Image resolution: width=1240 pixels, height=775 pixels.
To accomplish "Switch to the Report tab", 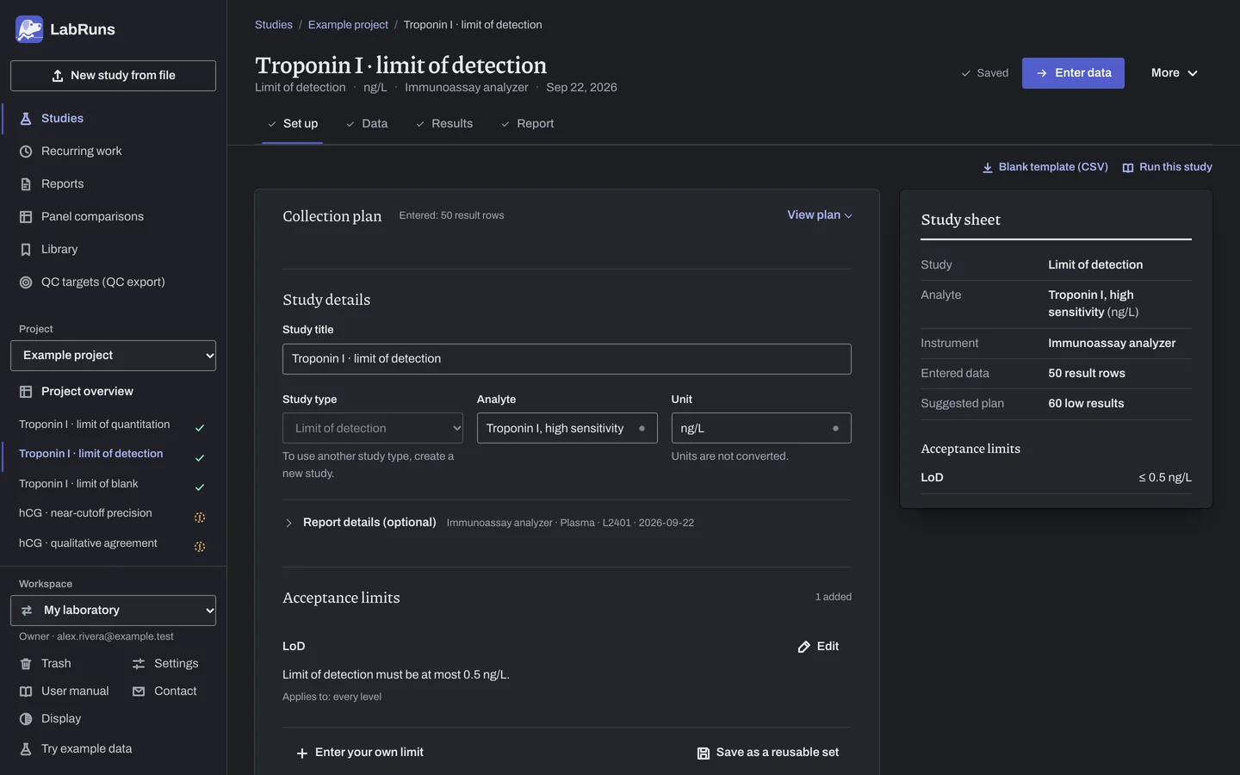I will 527,124.
